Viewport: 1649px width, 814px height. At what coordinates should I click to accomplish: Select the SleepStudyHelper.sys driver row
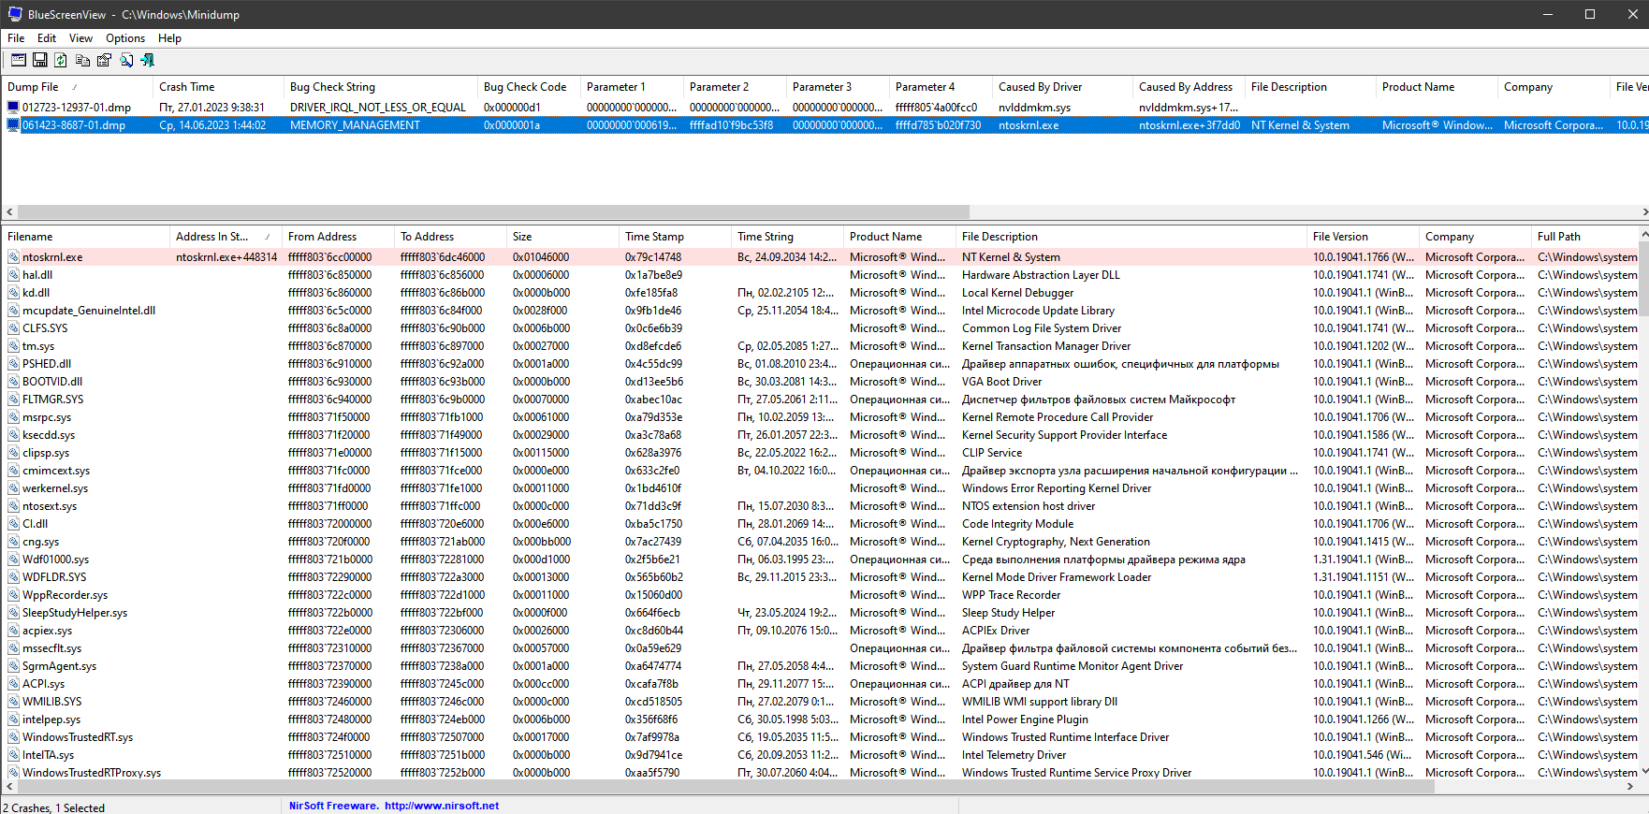coord(819,613)
